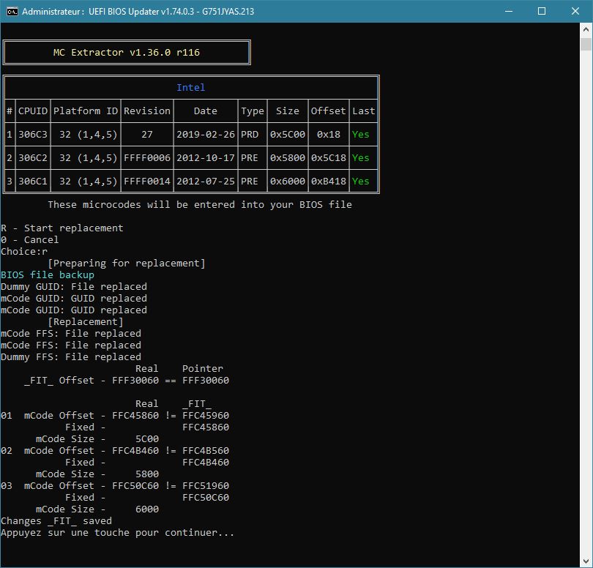This screenshot has height=568, width=593.
Task: Click the 'MC Extractor v1.36.0 r116' header
Action: (127, 52)
